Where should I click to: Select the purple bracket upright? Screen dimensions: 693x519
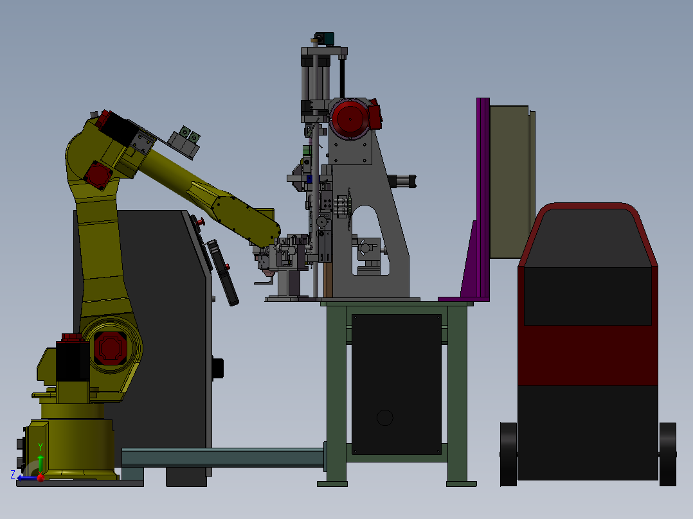pos(483,198)
